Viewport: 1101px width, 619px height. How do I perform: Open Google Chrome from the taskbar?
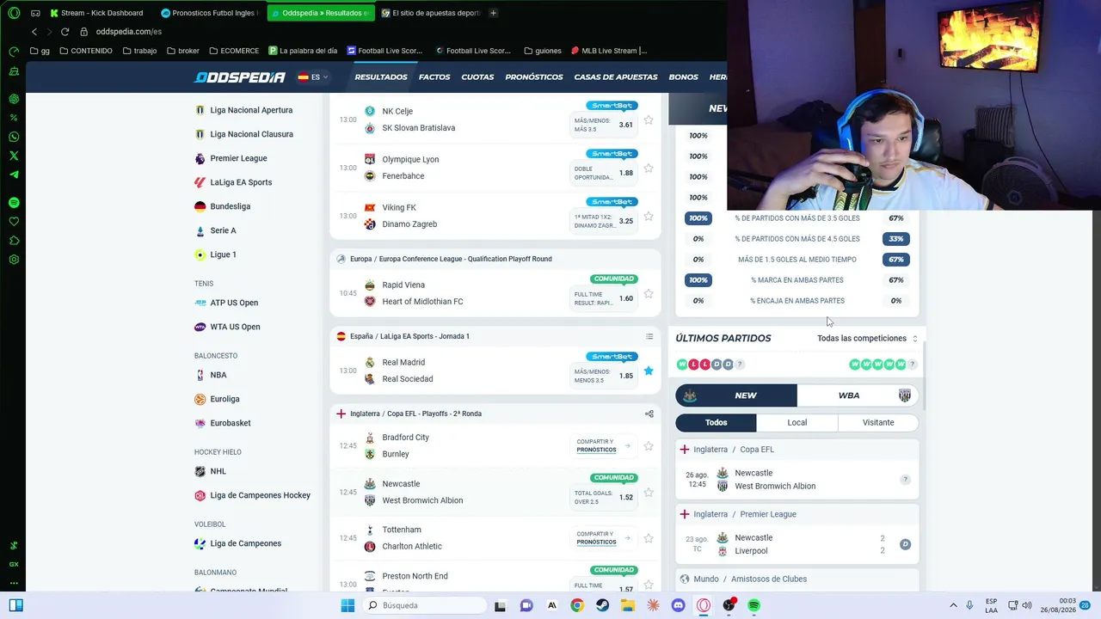(x=577, y=605)
